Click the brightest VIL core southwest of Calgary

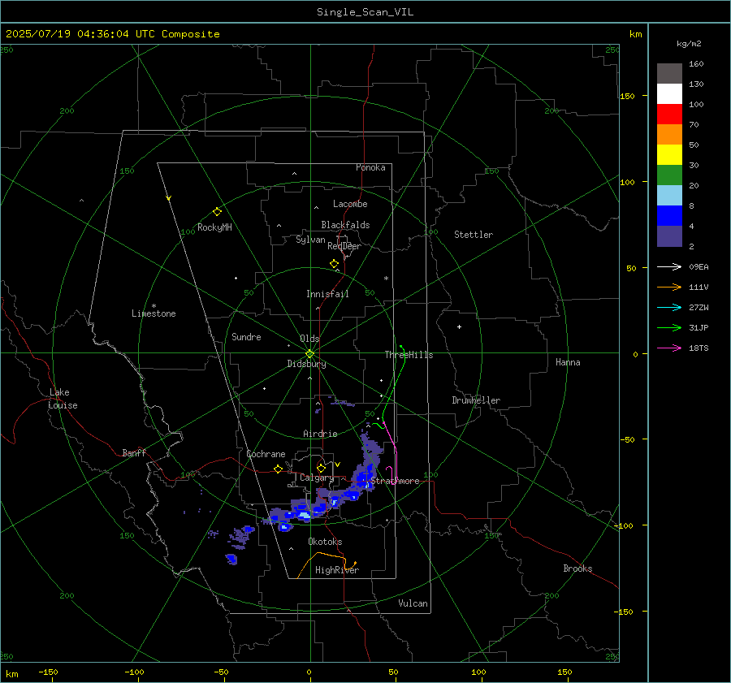tap(304, 515)
